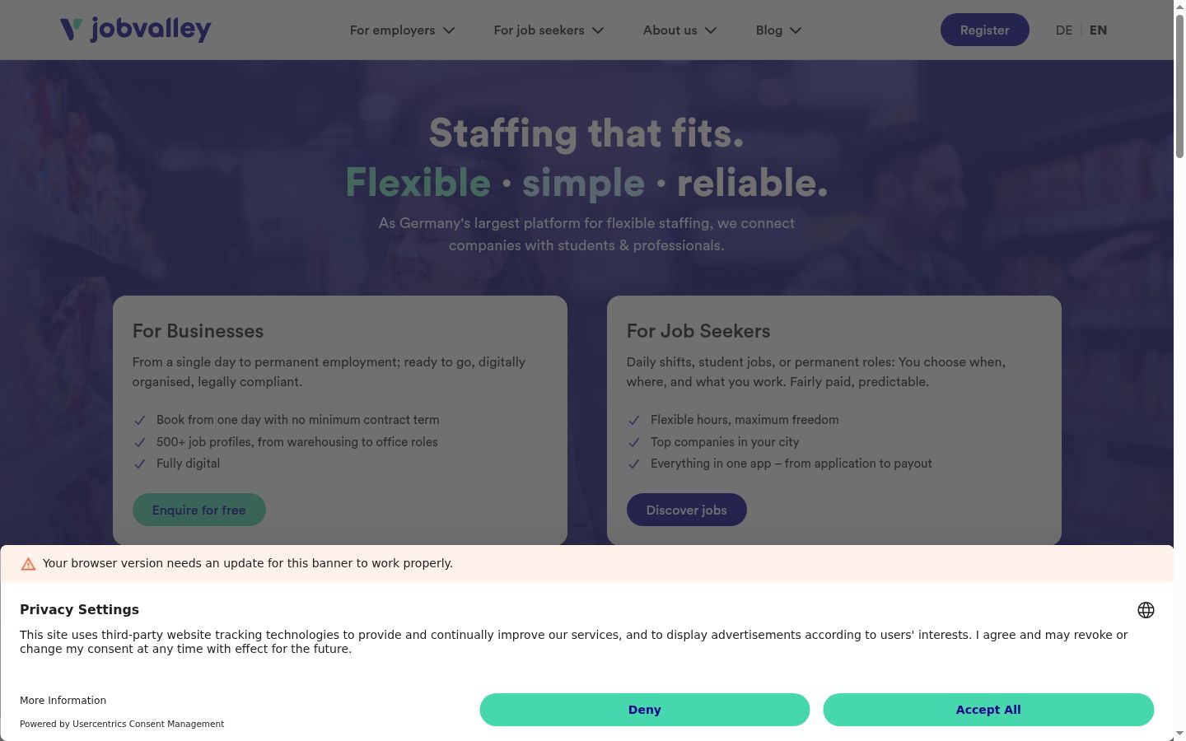Click the page vertical scrollbar thumb

[1179, 86]
